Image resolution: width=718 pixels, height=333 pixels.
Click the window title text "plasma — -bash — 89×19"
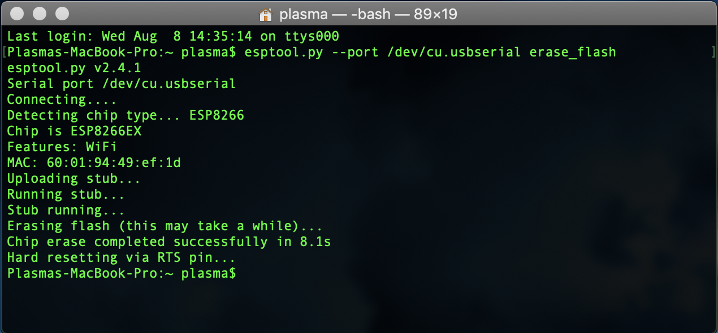click(367, 14)
